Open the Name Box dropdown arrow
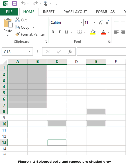Screen dimensions: 126x168 (29, 51)
